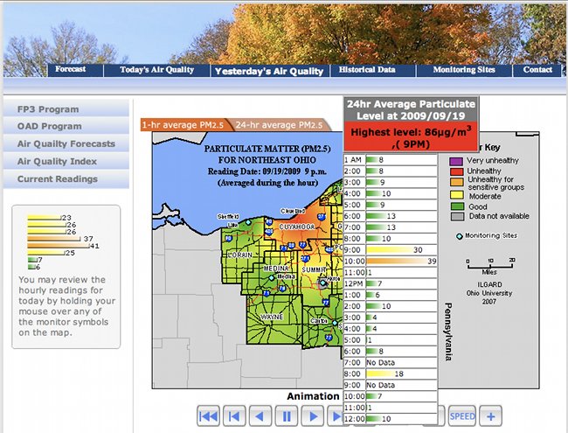Click the small green bar labeled 6
The height and width of the screenshot is (433, 568).
31,267
